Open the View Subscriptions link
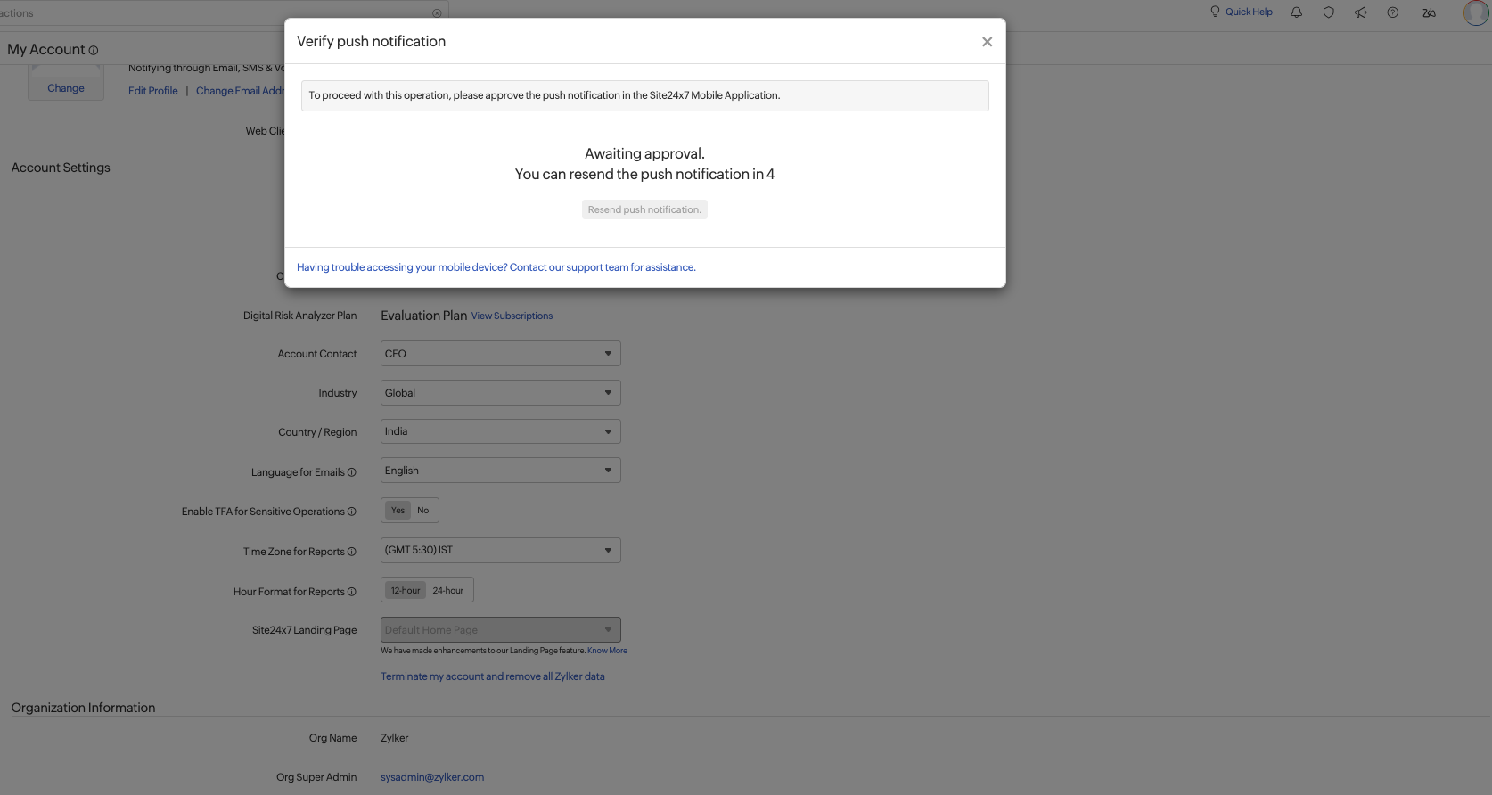 click(x=512, y=316)
